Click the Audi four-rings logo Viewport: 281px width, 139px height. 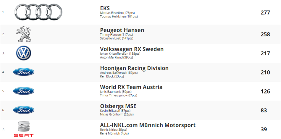tap(38, 12)
